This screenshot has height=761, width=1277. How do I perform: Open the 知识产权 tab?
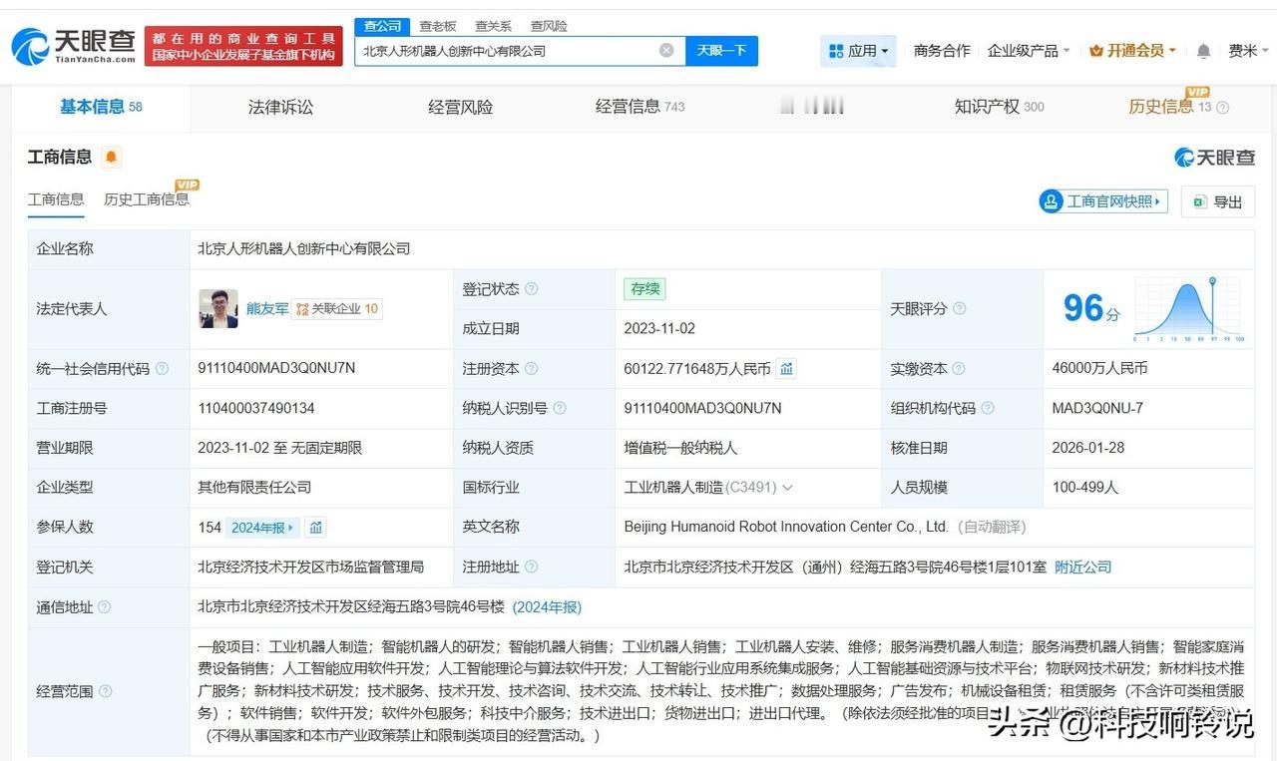pos(999,107)
